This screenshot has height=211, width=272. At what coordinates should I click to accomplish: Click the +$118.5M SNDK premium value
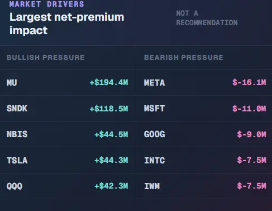pyautogui.click(x=109, y=109)
